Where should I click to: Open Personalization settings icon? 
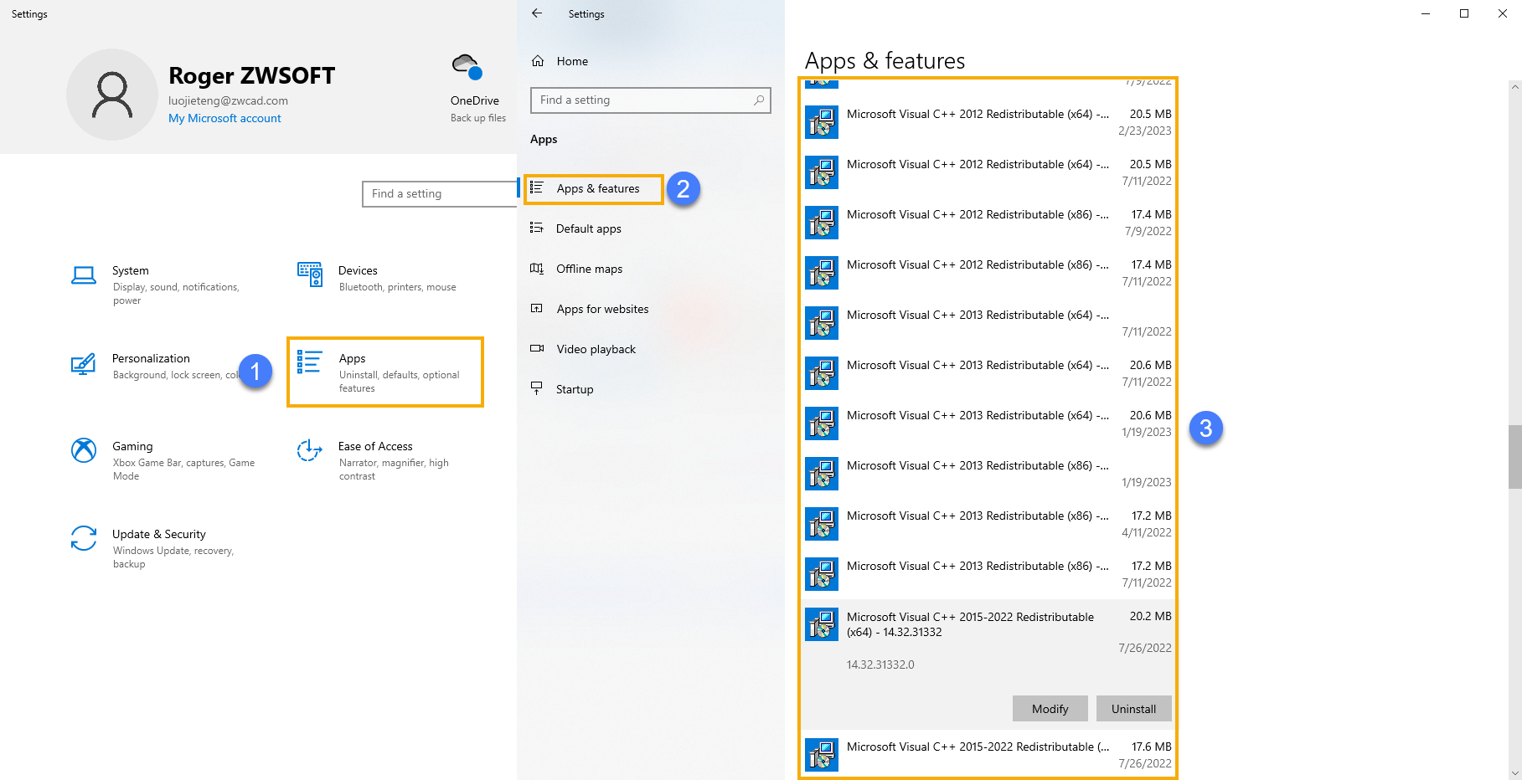tap(83, 364)
